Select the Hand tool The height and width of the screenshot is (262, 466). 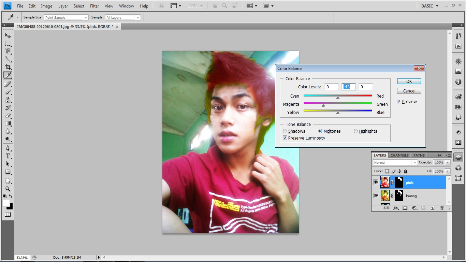pos(8,181)
